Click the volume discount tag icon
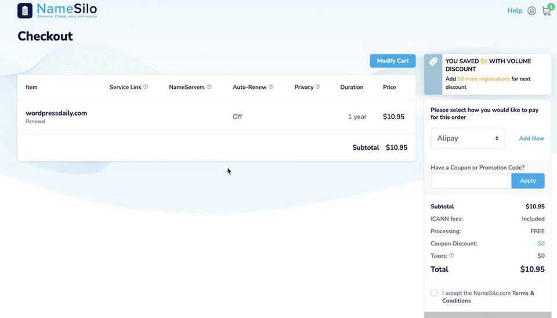The image size is (557, 318). pos(433,62)
